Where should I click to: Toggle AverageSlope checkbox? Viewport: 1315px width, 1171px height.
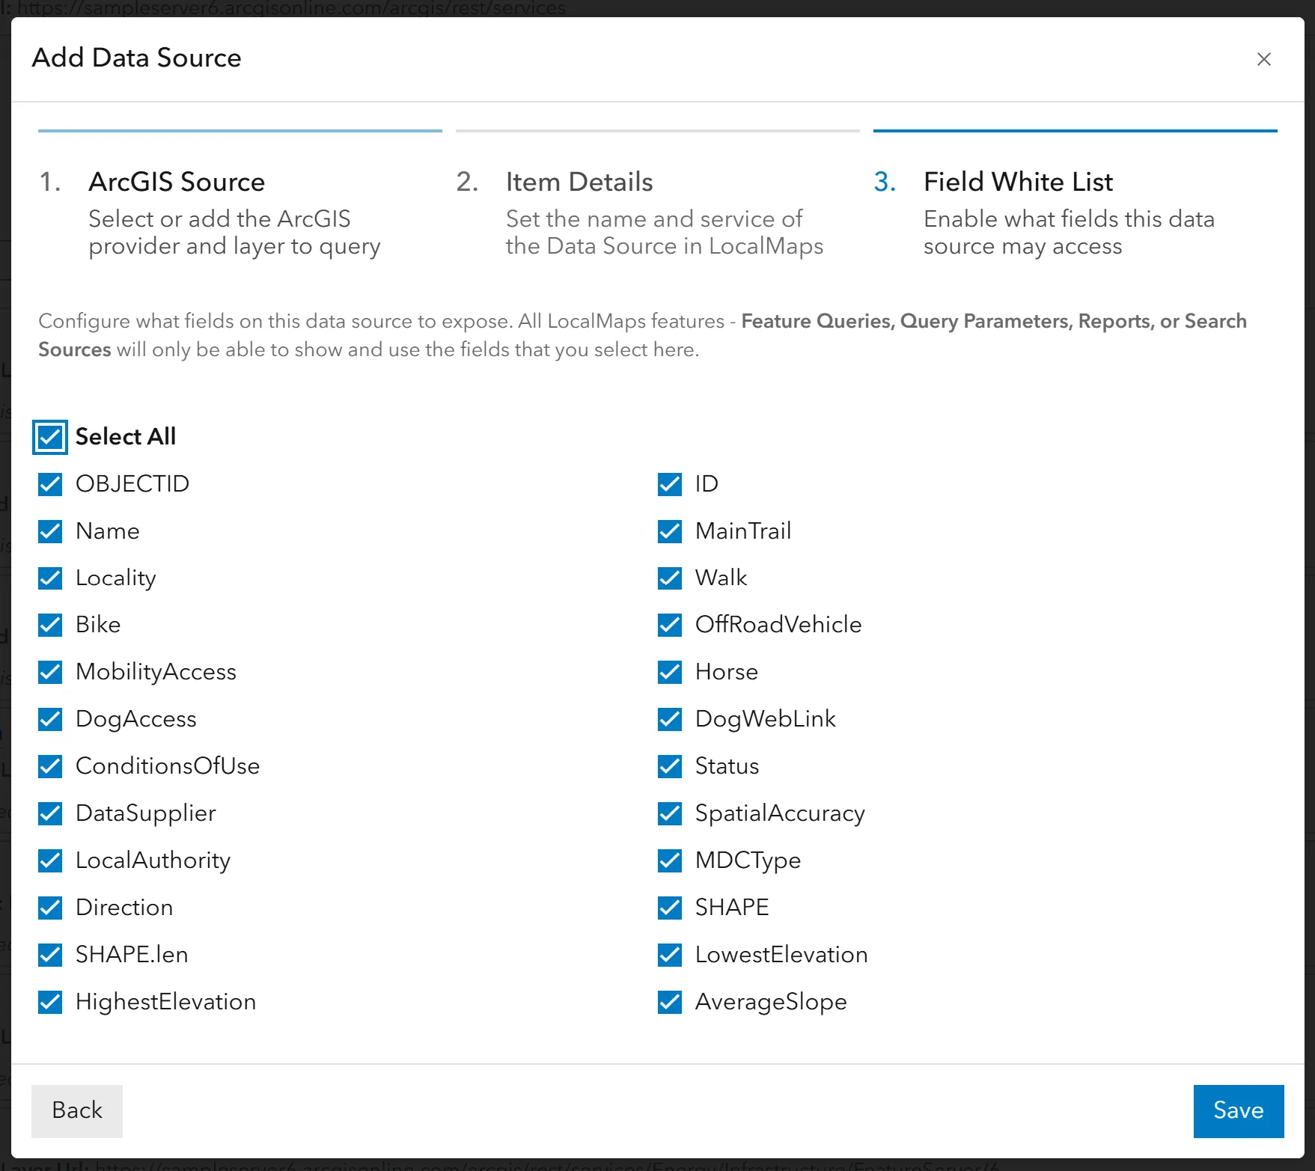pyautogui.click(x=670, y=1002)
